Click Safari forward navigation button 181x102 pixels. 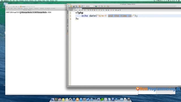coord(11,7)
